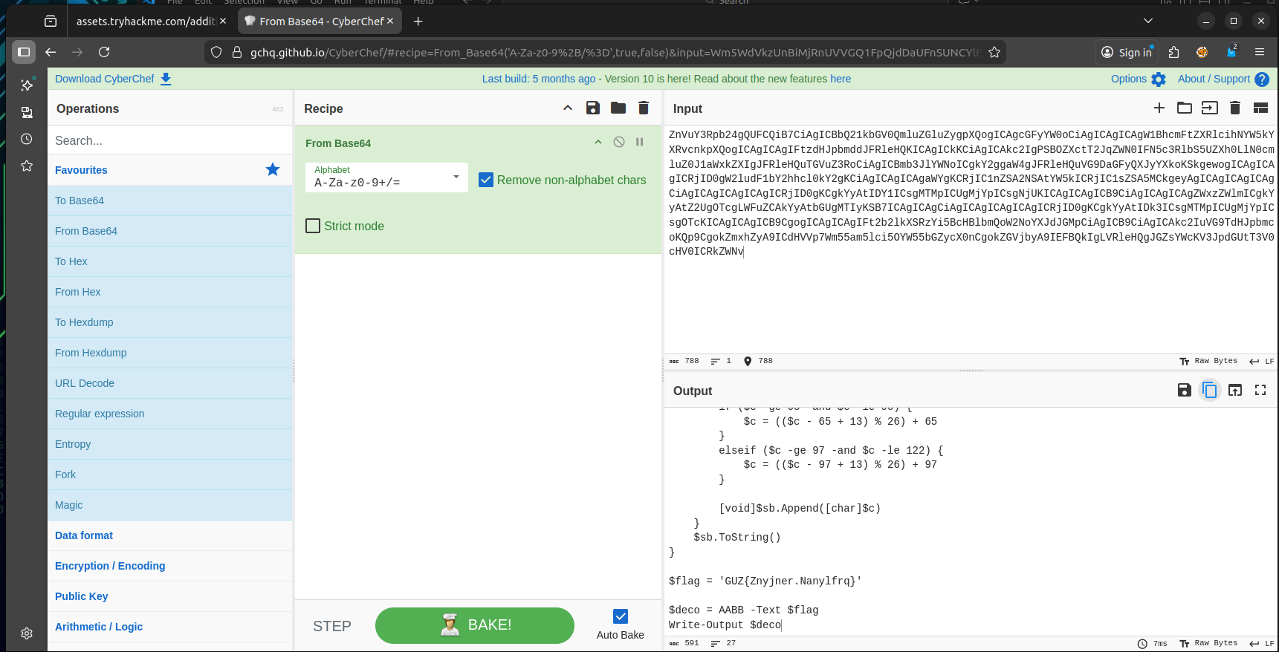Open the browser extensions menu

coord(1174,52)
